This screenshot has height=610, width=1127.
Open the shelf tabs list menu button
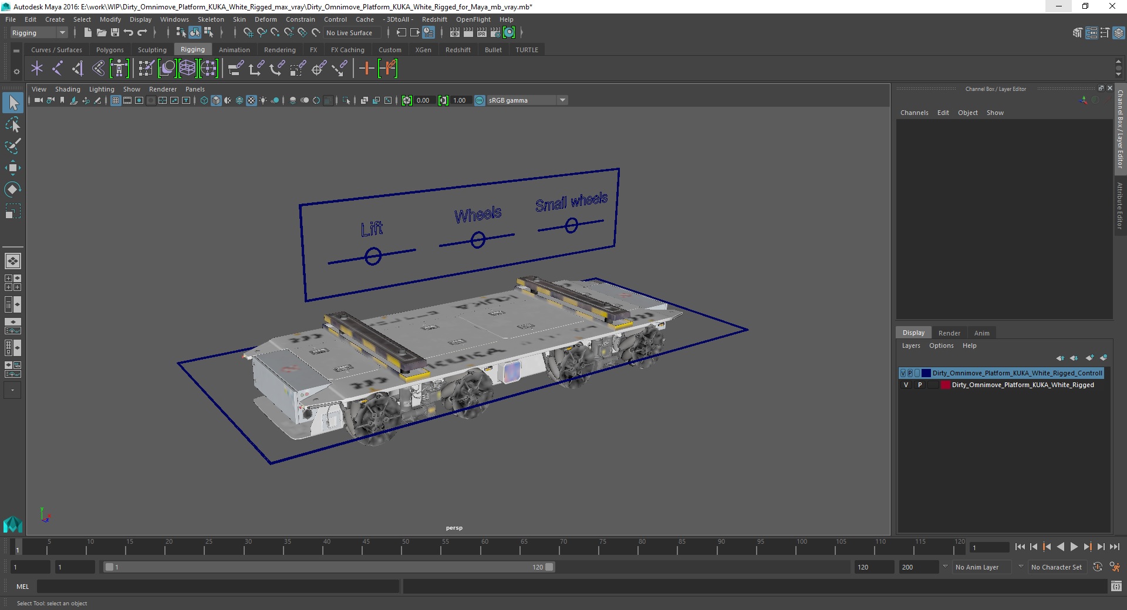pos(16,51)
